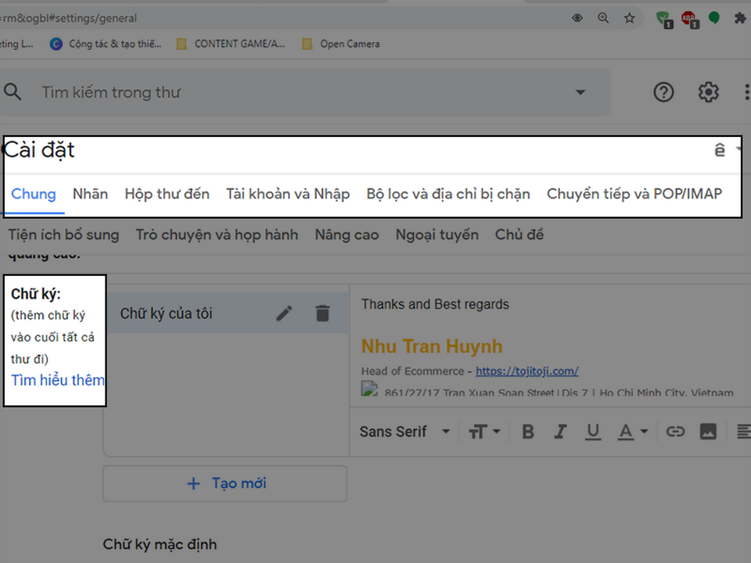This screenshot has height=563, width=751.
Task: Open the Tìm hiểu thêm link
Action: coord(58,380)
